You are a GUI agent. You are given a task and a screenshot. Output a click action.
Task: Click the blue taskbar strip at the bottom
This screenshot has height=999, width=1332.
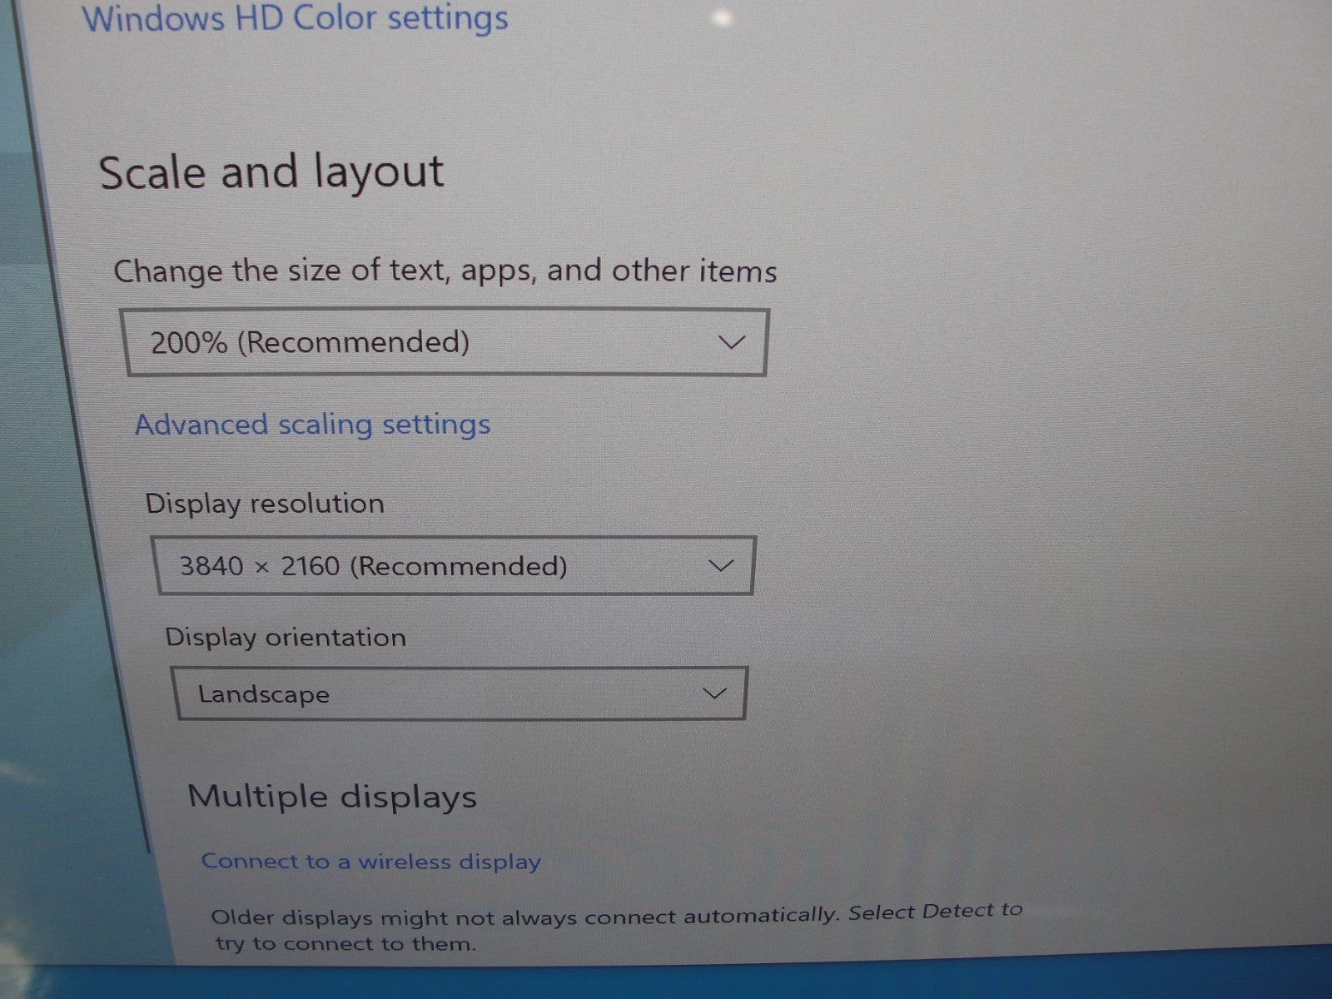pyautogui.click(x=666, y=984)
